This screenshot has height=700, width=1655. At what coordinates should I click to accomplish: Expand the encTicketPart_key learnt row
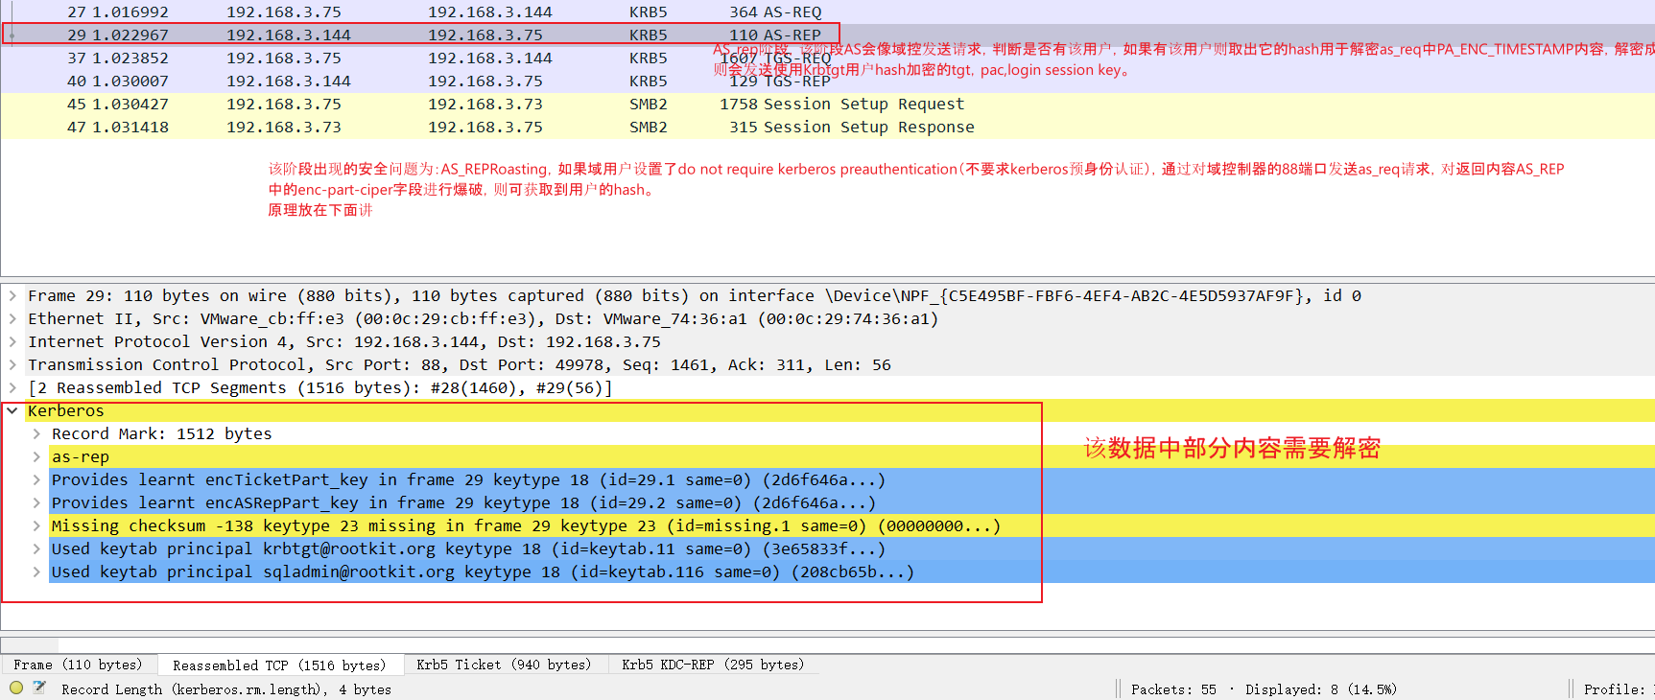(36, 479)
